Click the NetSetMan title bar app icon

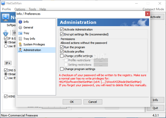(3, 3)
